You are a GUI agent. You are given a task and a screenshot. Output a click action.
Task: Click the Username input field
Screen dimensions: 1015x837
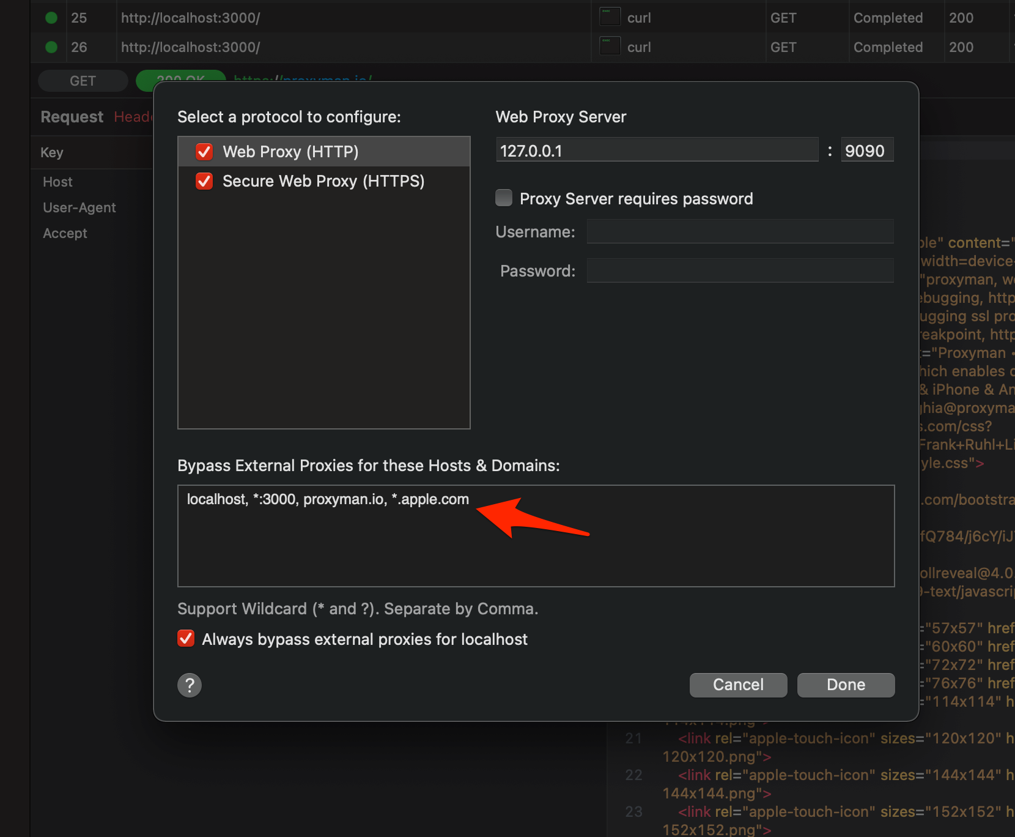(x=739, y=231)
